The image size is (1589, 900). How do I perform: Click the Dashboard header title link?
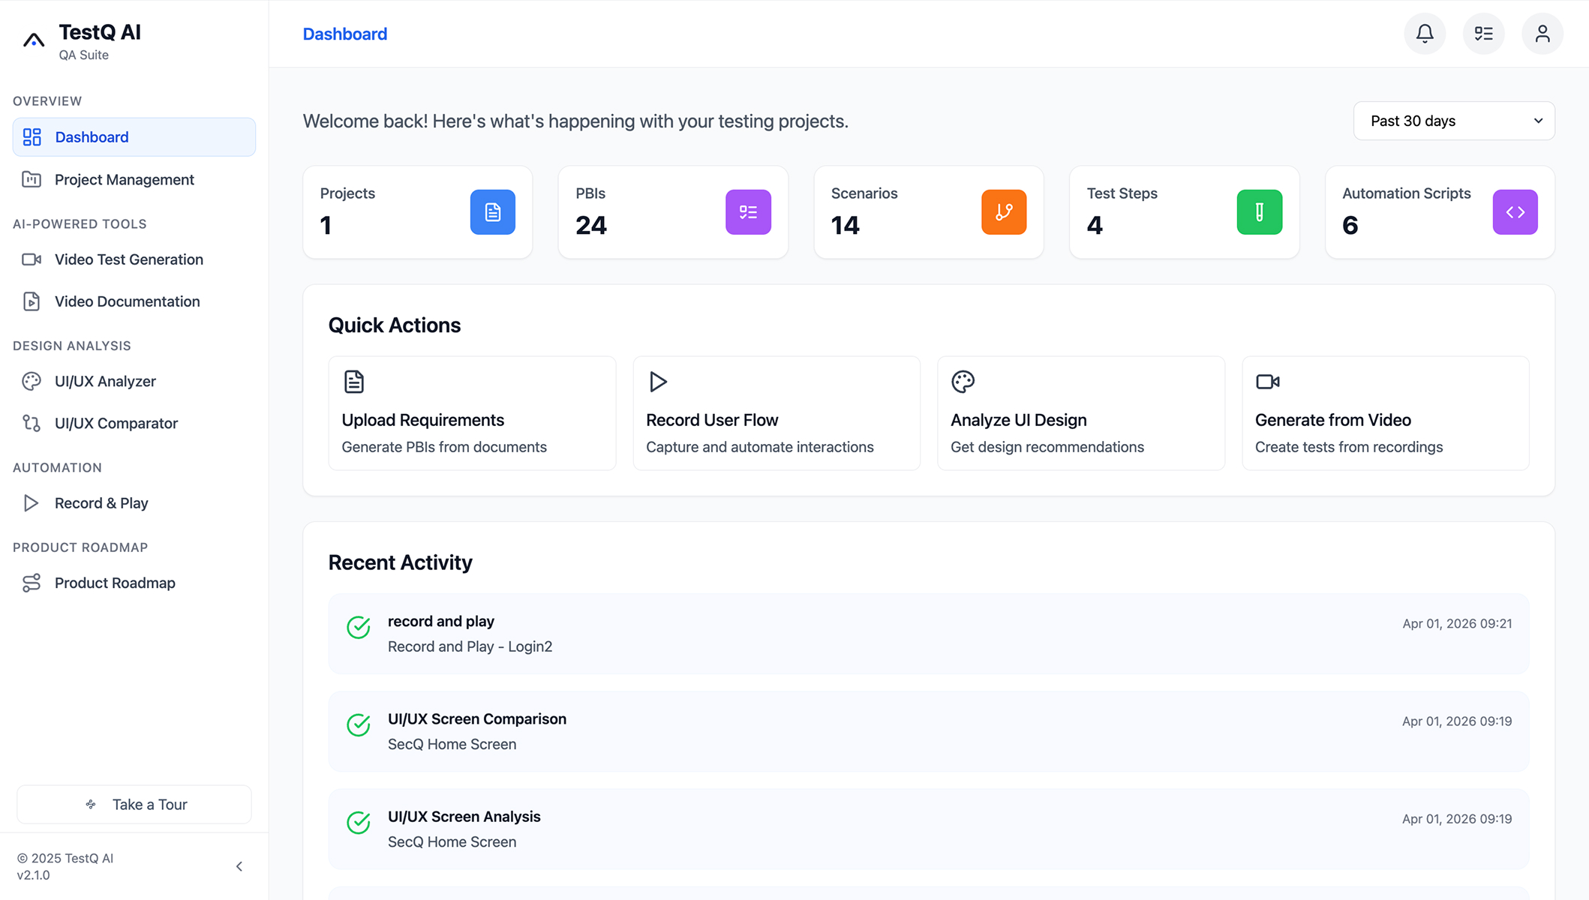(345, 34)
